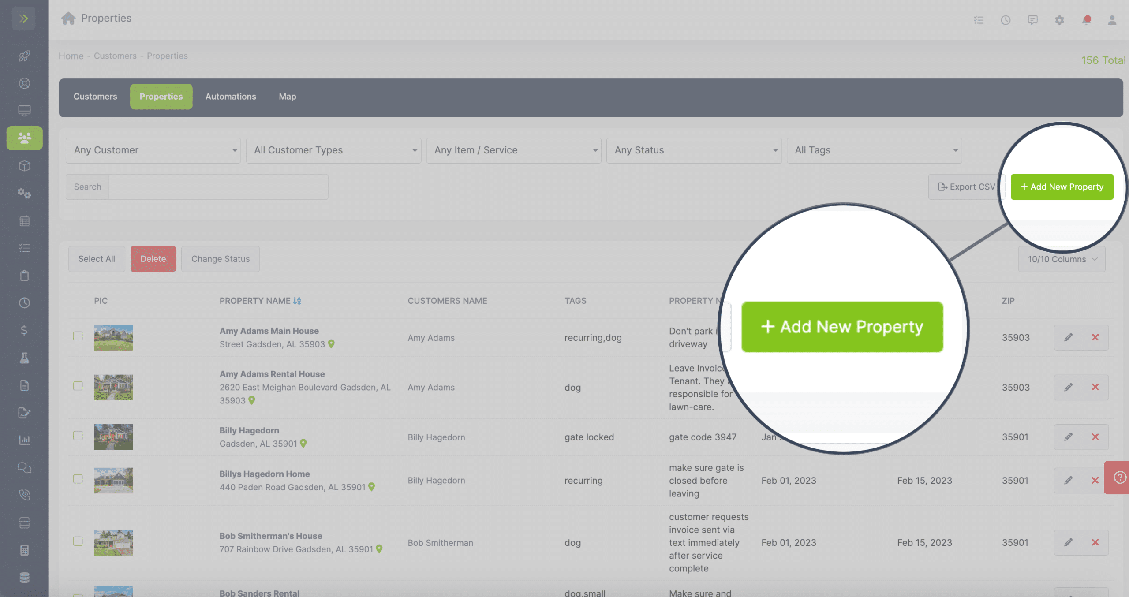
Task: Expand the sidebar with the double-chevron icon
Action: pyautogui.click(x=24, y=19)
